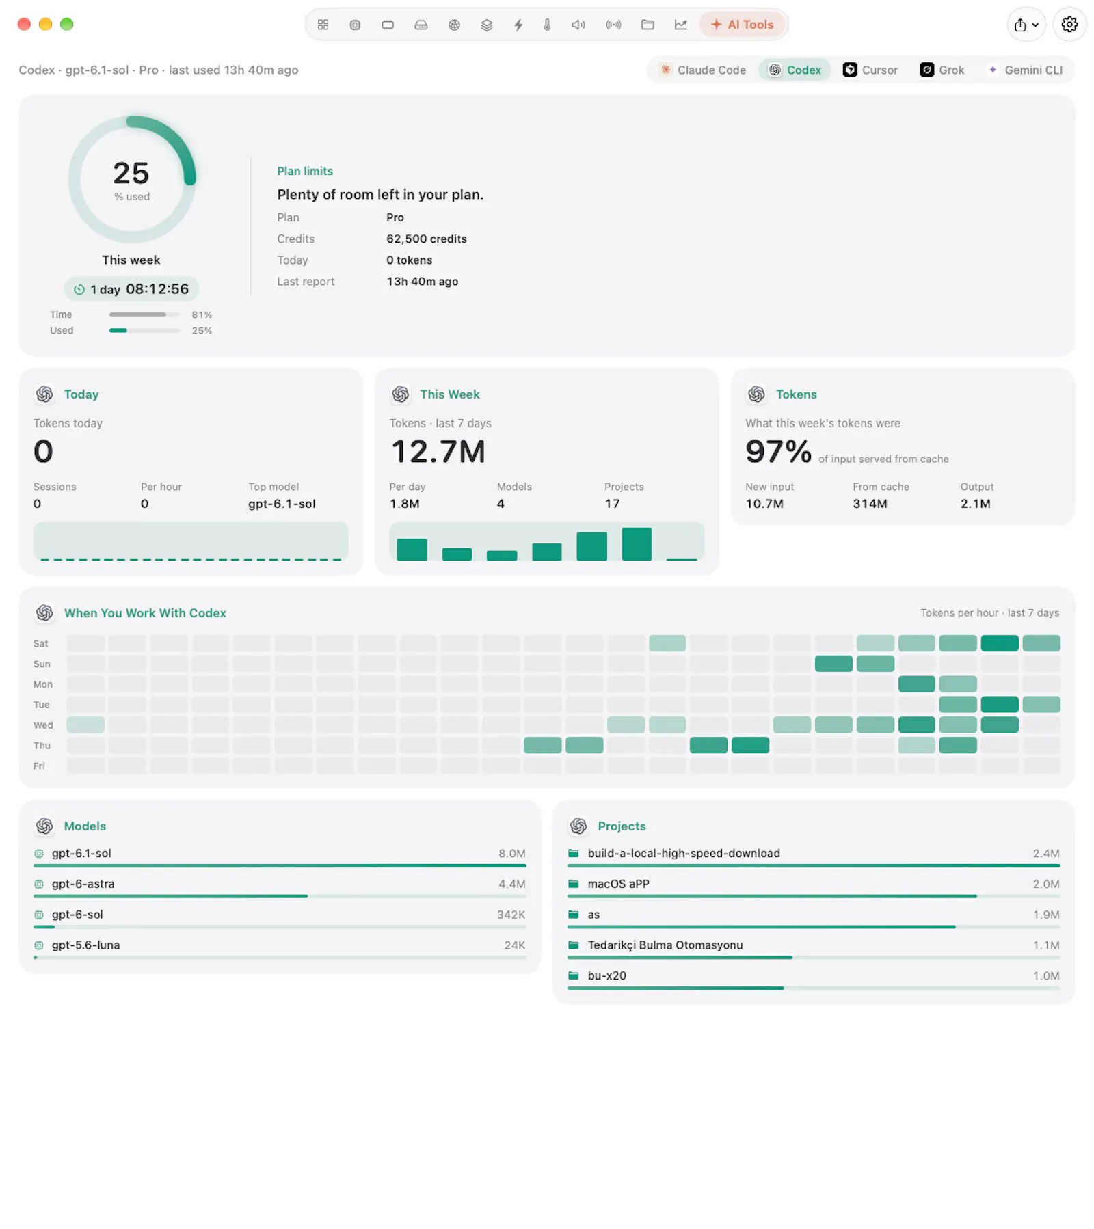
Task: Open the overview grid icon in toolbar
Action: (x=323, y=25)
